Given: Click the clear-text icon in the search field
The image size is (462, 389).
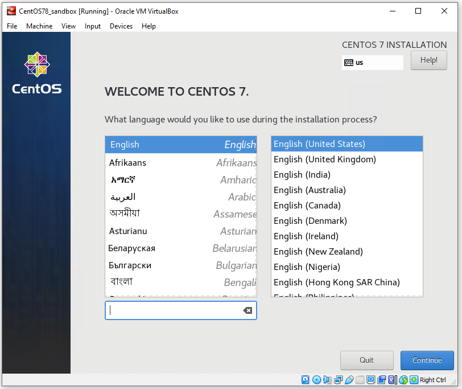Looking at the screenshot, I should click(247, 310).
